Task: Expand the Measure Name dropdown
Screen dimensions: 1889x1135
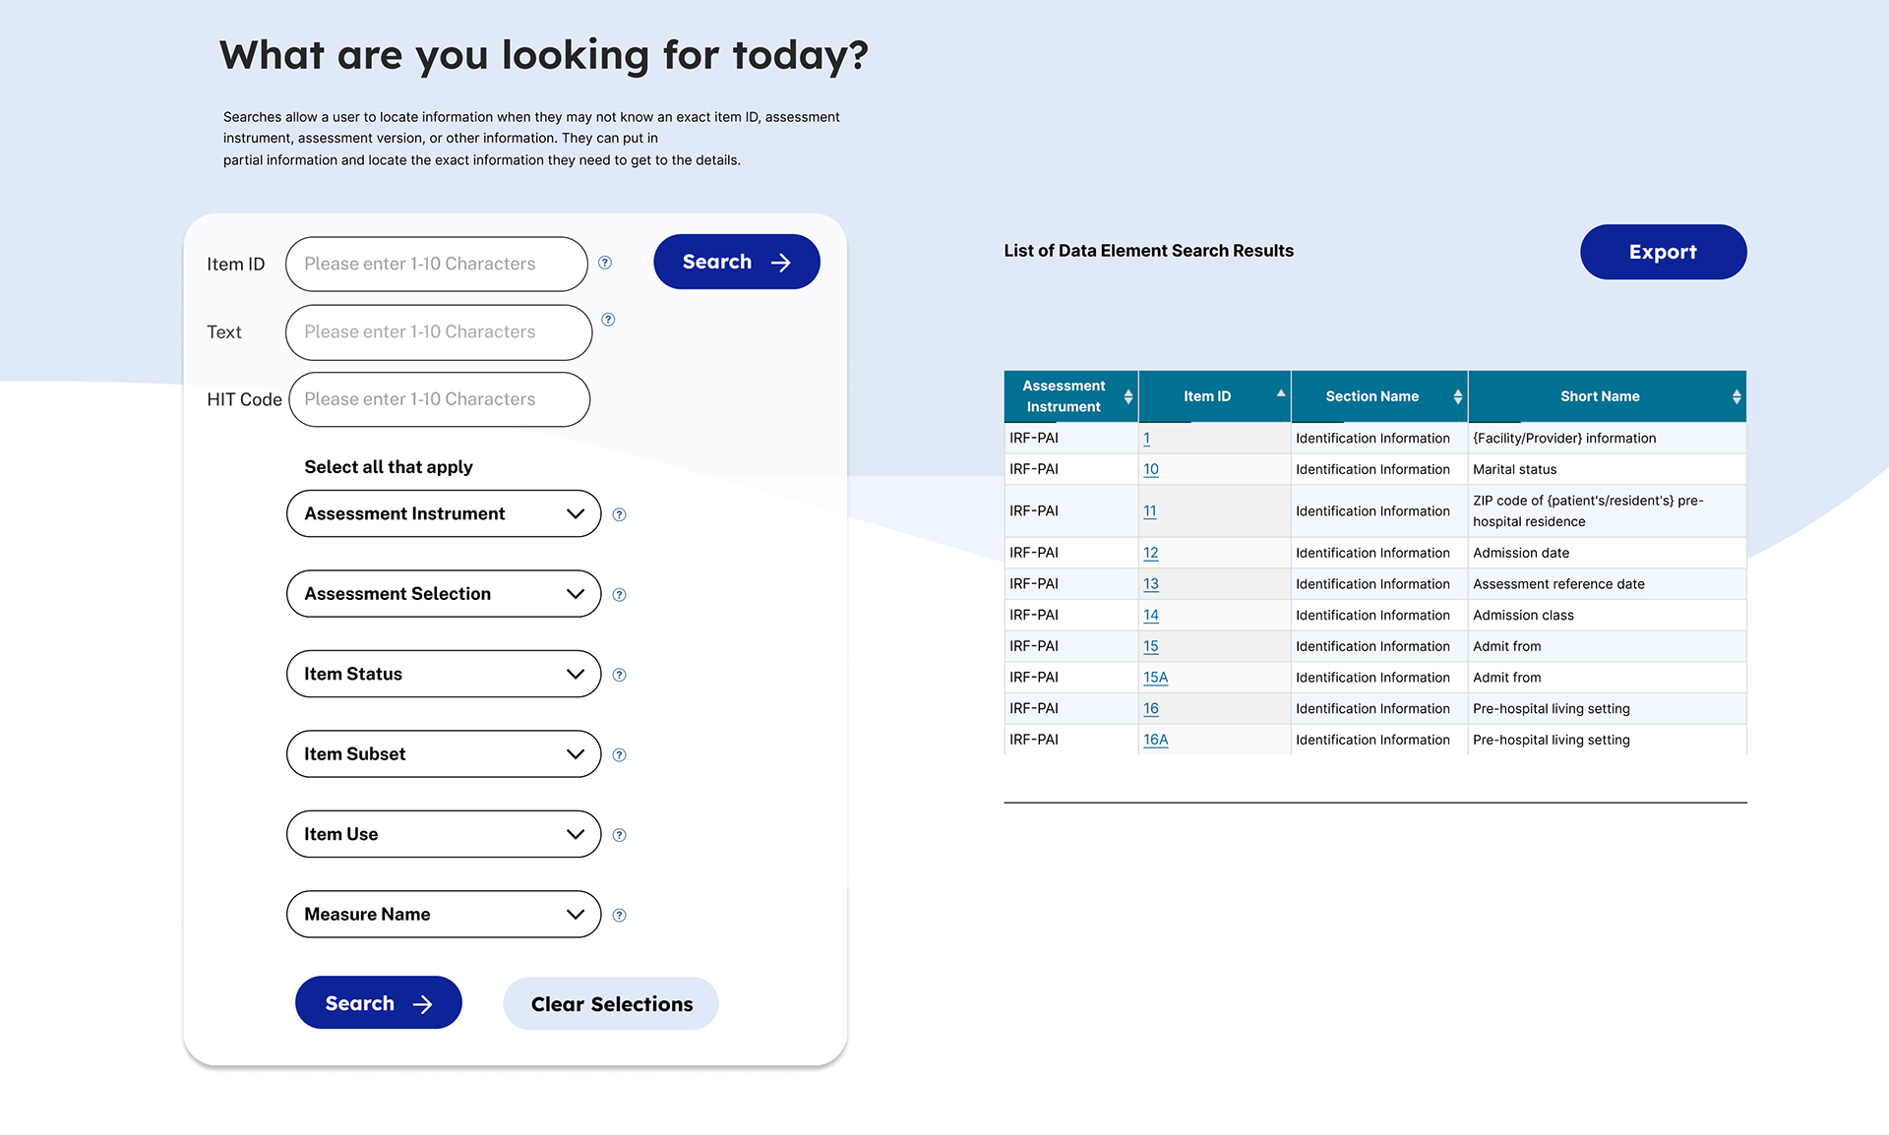Action: click(444, 914)
